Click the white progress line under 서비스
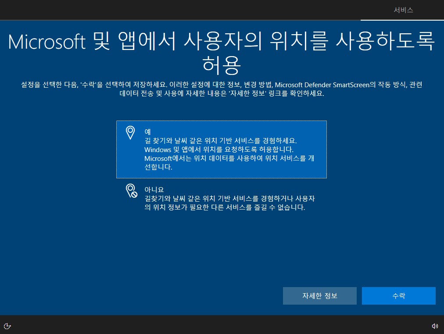Screen dimensions: 444x334 (402, 20)
